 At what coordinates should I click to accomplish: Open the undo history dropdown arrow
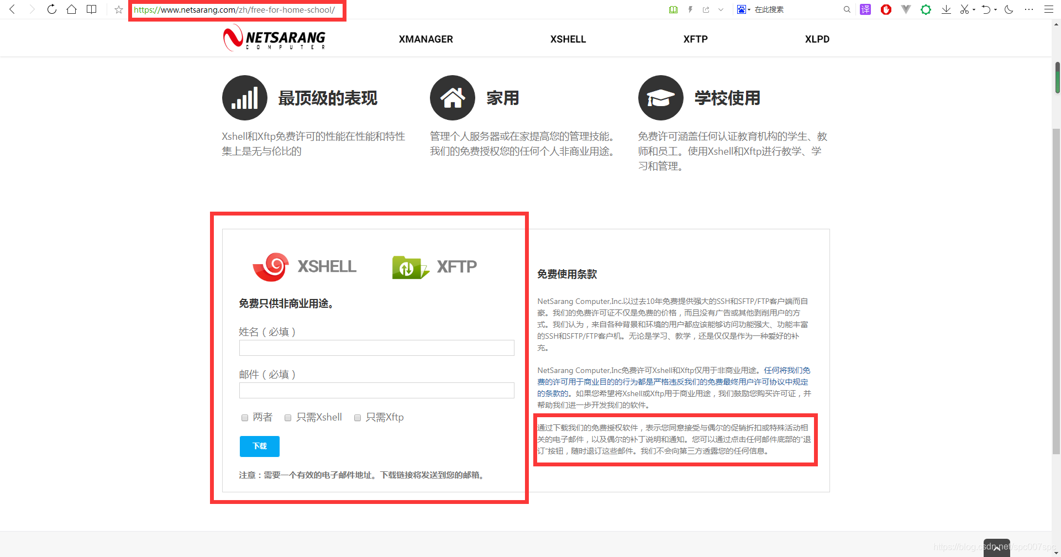tap(994, 9)
